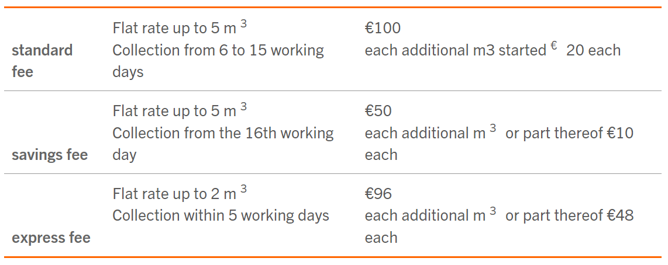Select the €50 price text
Image resolution: width=668 pixels, height=265 pixels.
(378, 111)
